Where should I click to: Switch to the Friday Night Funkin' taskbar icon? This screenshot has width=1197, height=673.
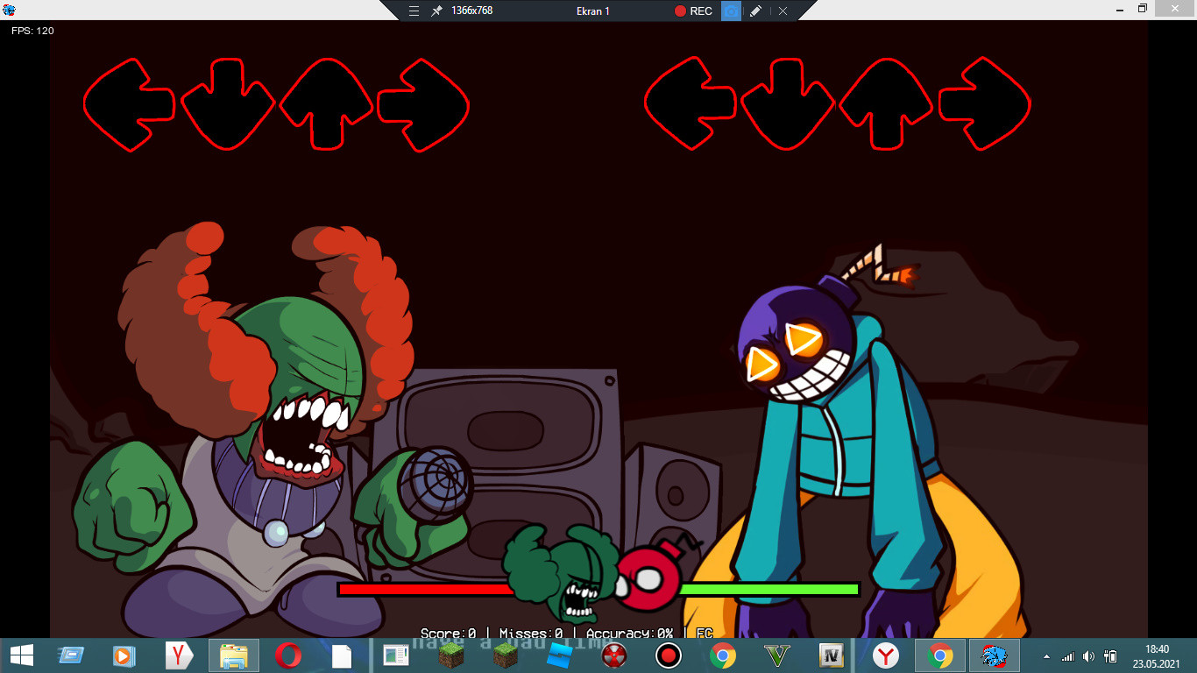tap(994, 655)
